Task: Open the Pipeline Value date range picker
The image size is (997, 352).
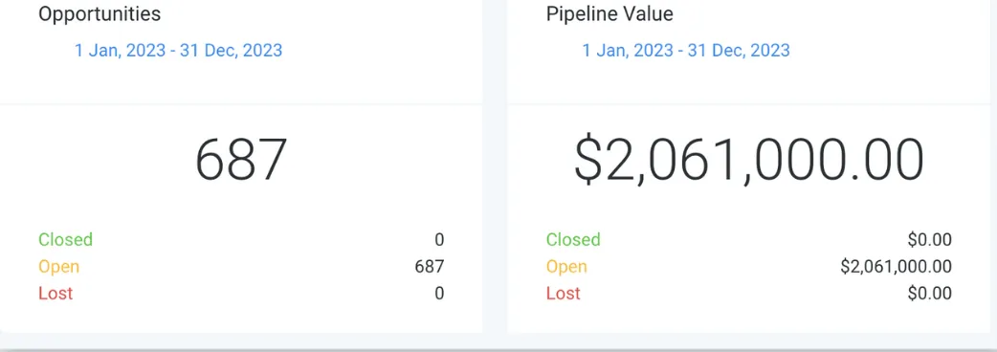Action: click(686, 50)
